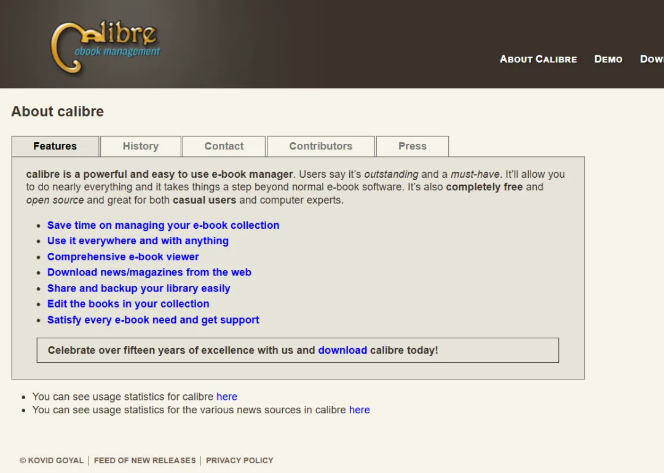This screenshot has width=664, height=473.
Task: Open 'Share and backup your library easily'
Action: pos(138,288)
